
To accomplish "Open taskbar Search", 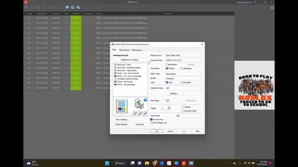I will coord(120,163).
